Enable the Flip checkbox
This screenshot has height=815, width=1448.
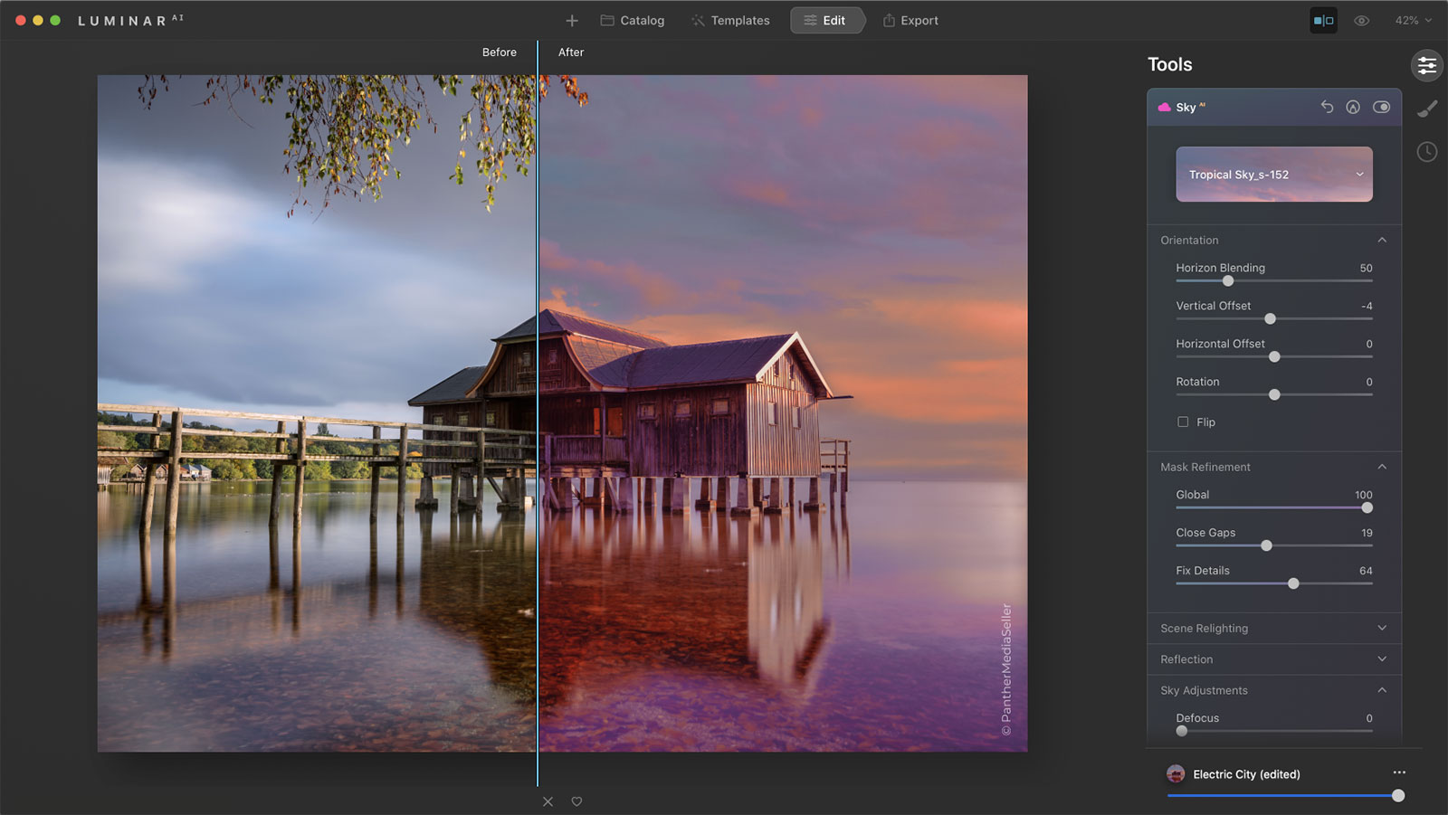1183,422
